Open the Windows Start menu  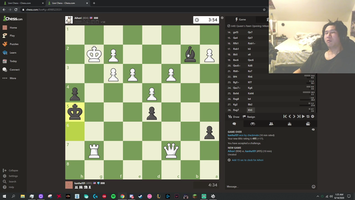point(4,196)
